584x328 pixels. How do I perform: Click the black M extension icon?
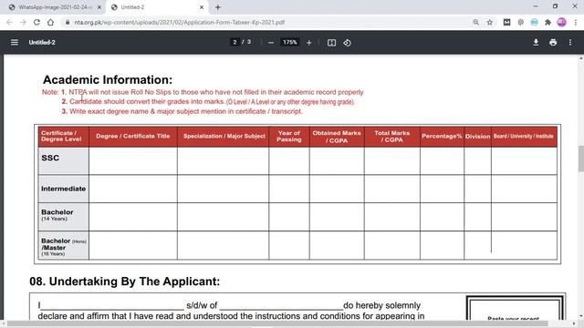[506, 22]
